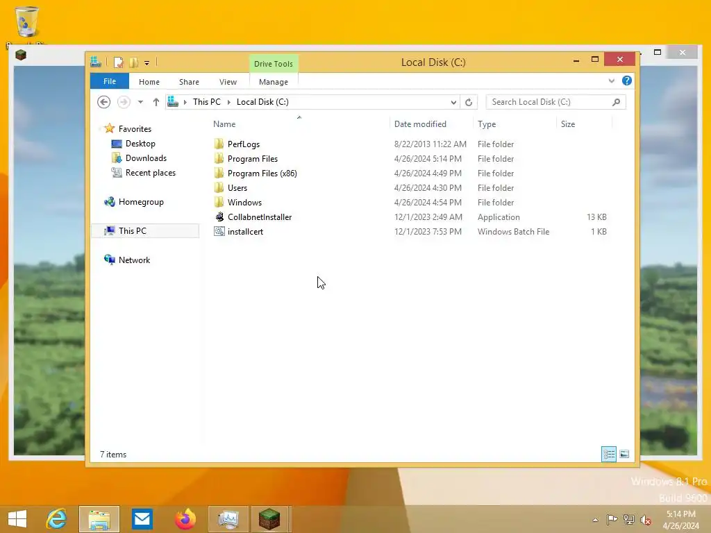Viewport: 711px width, 533px height.
Task: Open the File ribbon menu
Action: point(109,81)
